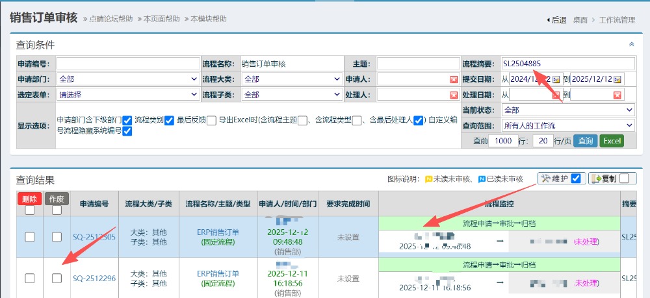Open the calendar picker for the 提交日期 start date
The width and height of the screenshot is (650, 298).
[x=556, y=79]
